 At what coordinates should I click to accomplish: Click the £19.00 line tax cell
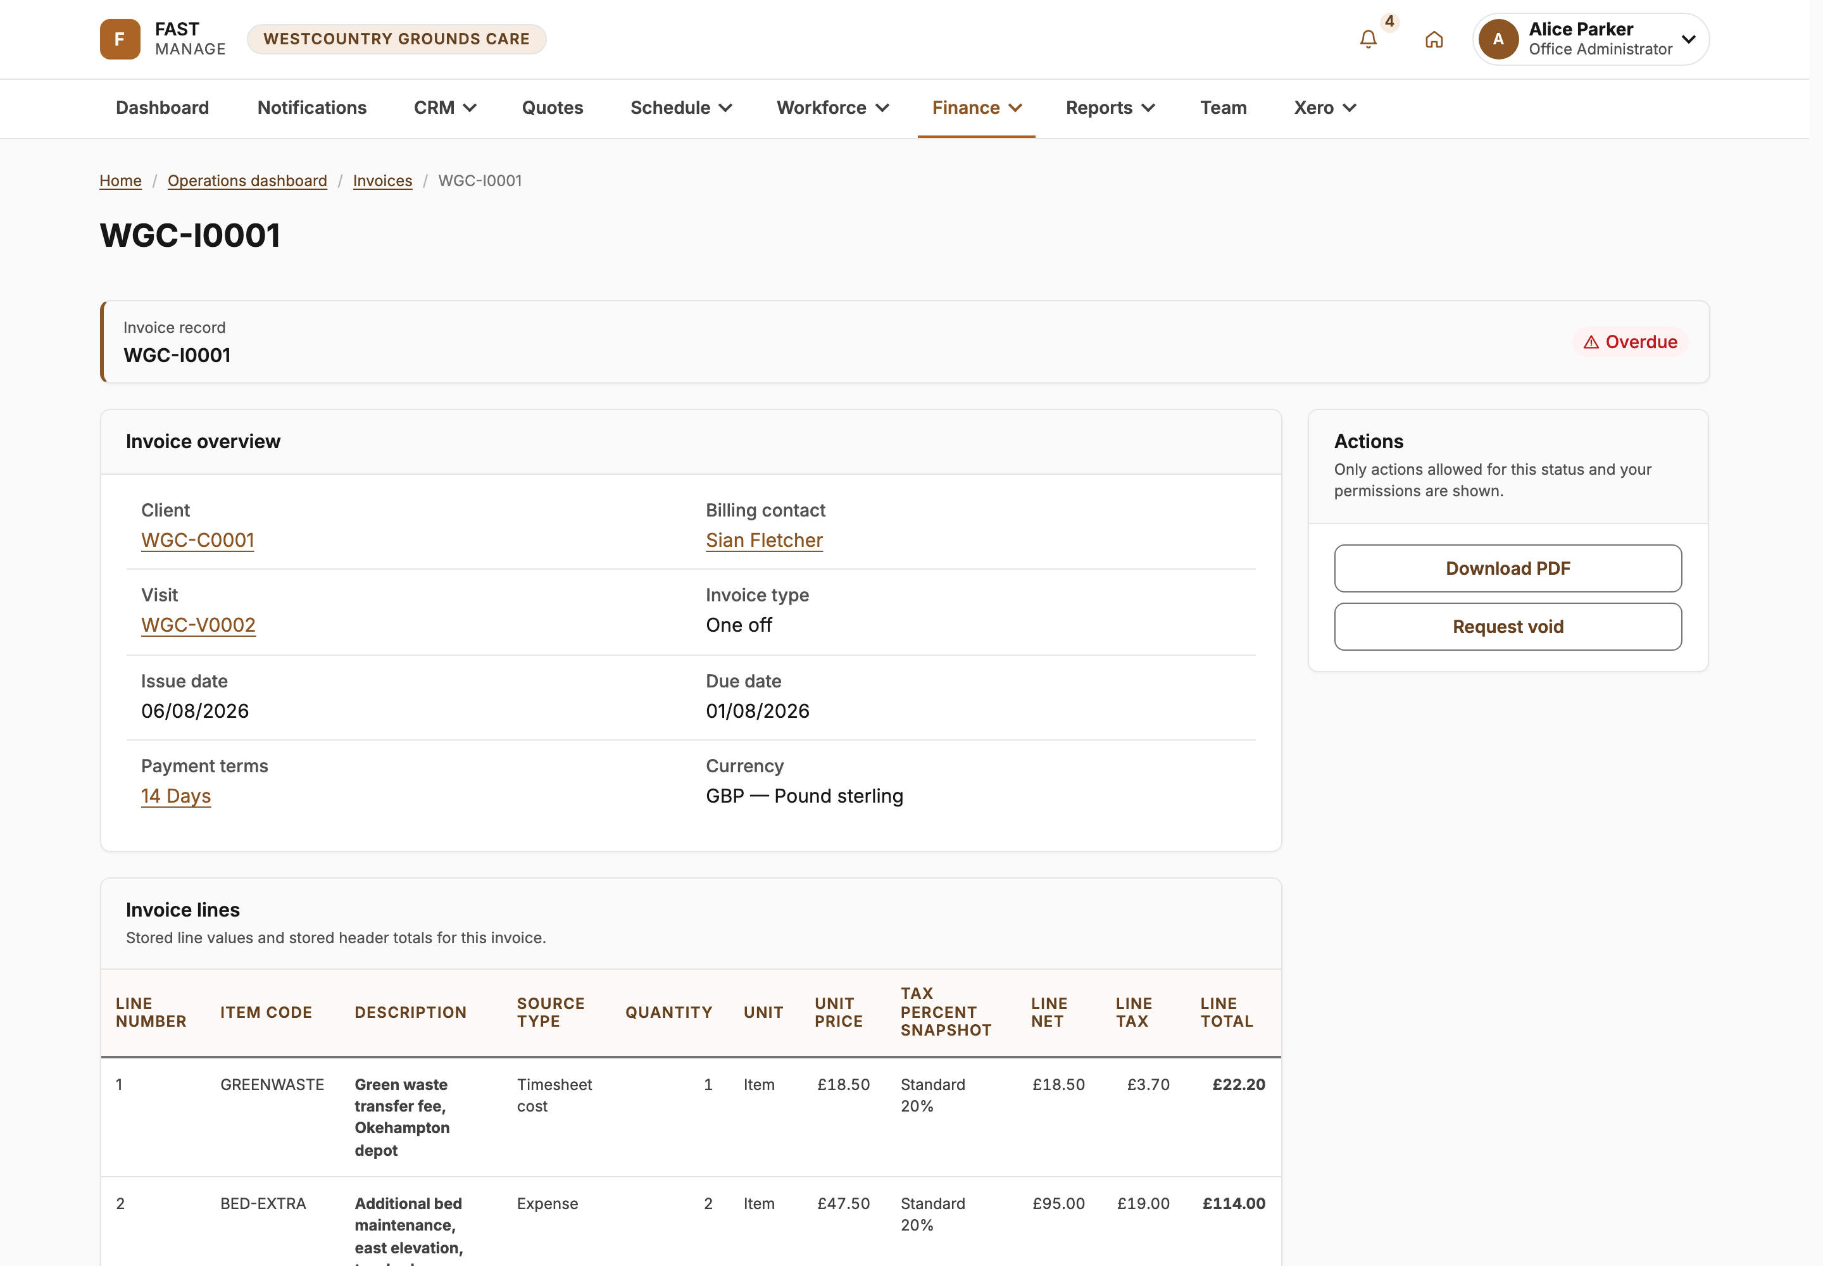[x=1143, y=1203]
